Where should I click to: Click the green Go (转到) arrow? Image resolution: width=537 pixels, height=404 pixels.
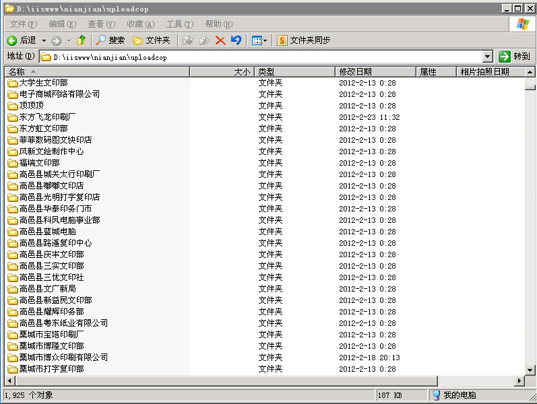pos(504,57)
